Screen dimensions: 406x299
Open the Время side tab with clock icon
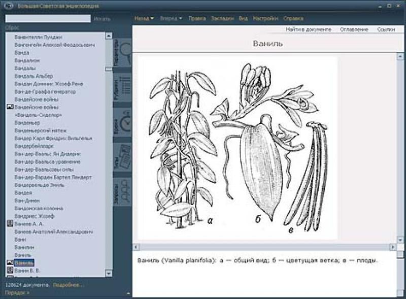[x=122, y=123]
